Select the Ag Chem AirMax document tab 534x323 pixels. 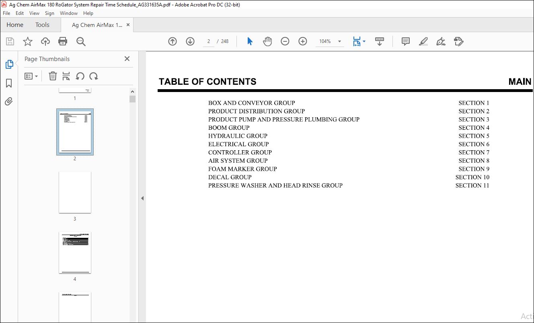click(x=97, y=25)
